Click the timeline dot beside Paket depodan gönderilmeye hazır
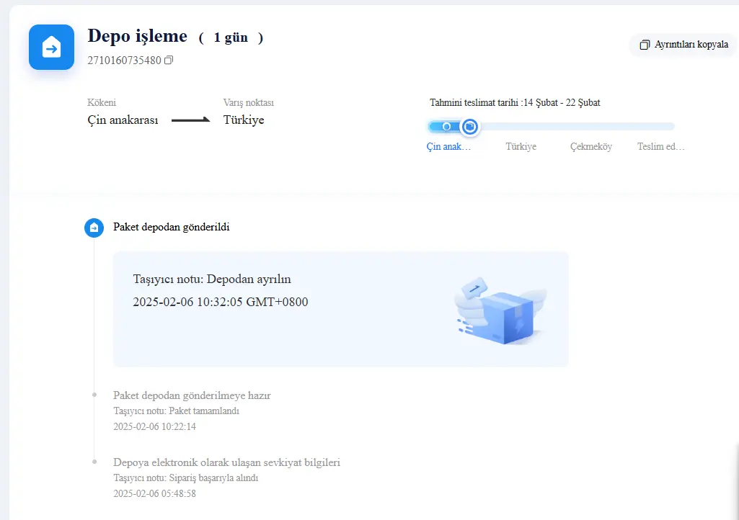This screenshot has width=739, height=520. click(94, 395)
